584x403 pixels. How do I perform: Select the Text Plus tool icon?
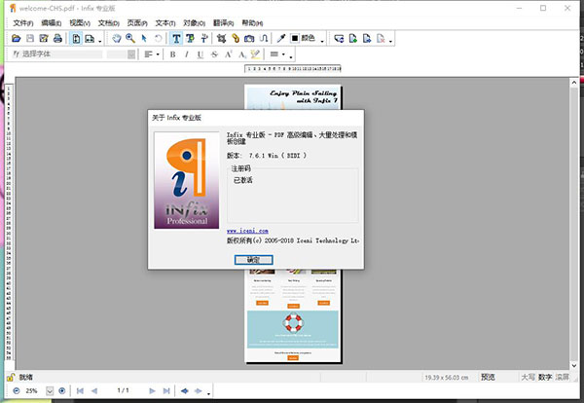pyautogui.click(x=190, y=38)
